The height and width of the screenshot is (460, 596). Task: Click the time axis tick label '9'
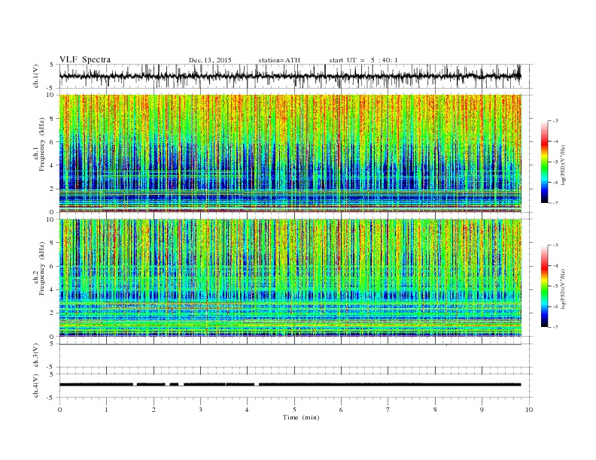pos(482,410)
